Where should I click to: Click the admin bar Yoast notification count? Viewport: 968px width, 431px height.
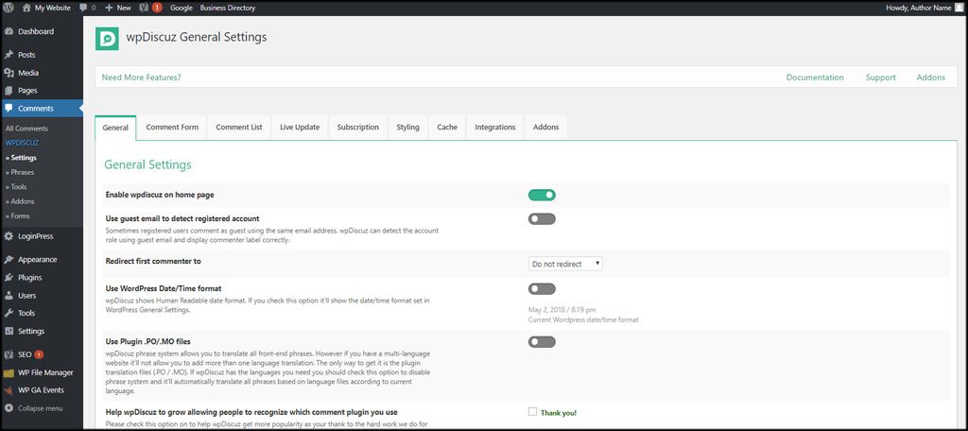157,8
